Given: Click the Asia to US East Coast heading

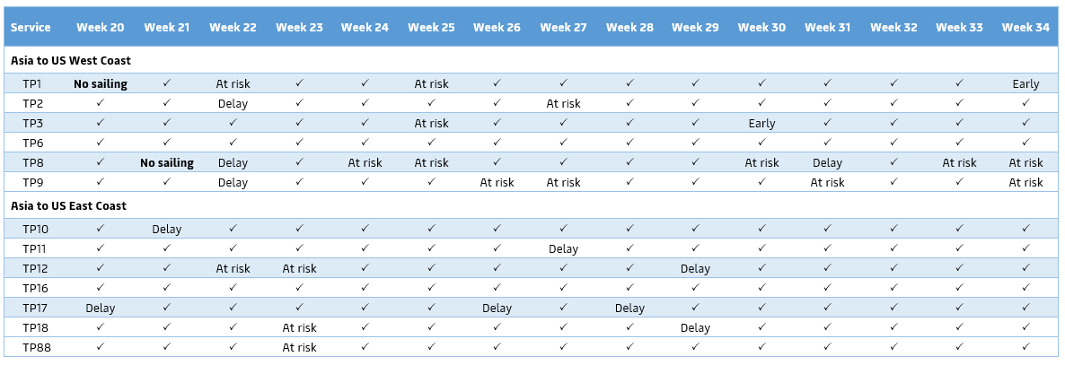Looking at the screenshot, I should [69, 206].
